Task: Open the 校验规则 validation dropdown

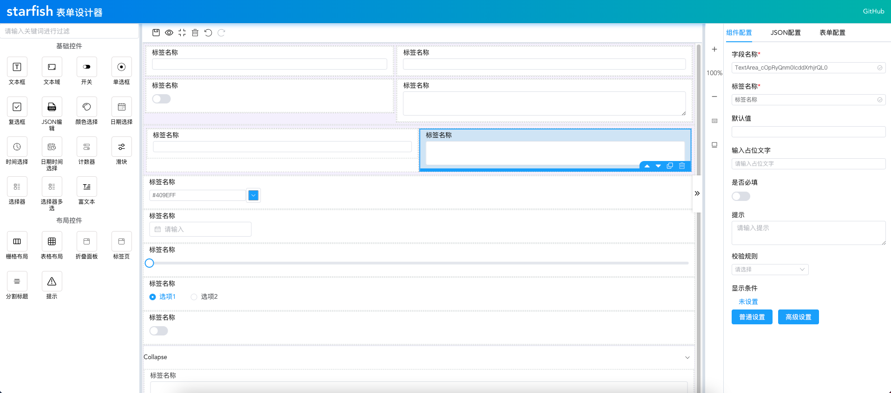Action: (x=770, y=270)
